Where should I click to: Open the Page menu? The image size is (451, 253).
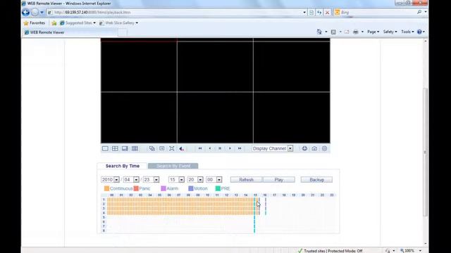(373, 32)
